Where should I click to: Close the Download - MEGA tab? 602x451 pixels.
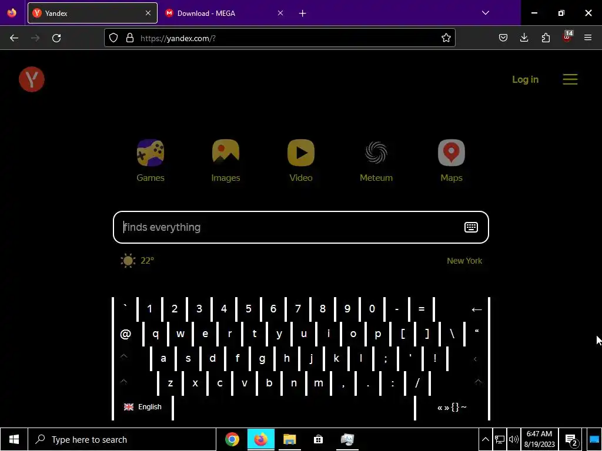[280, 13]
